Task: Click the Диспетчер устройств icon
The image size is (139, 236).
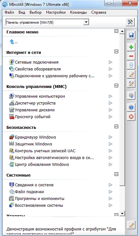Action: [12, 103]
